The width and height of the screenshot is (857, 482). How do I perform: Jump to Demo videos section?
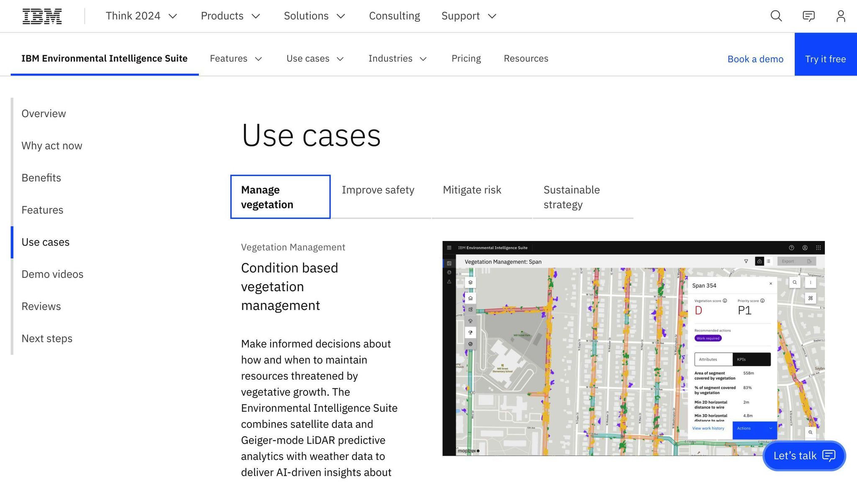pyautogui.click(x=52, y=274)
